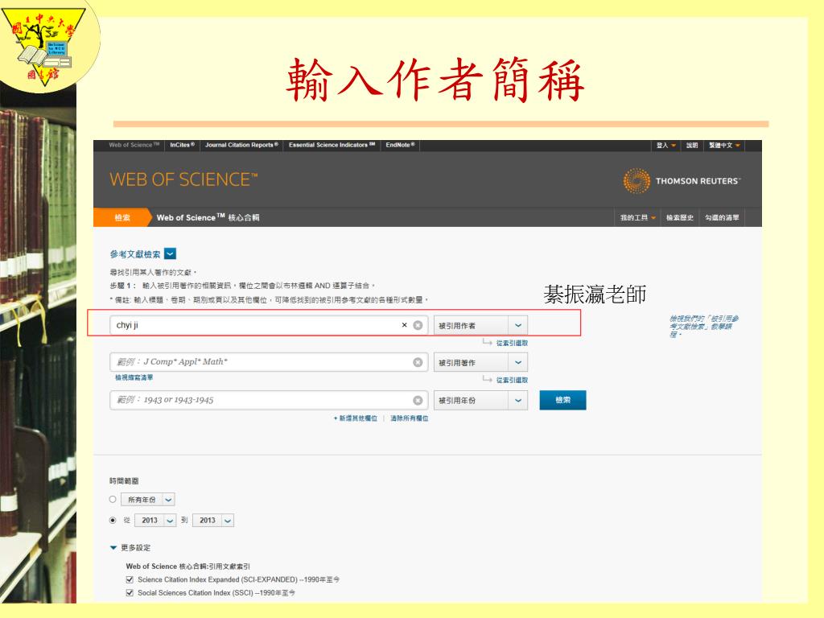Open the 我的工具 menu
Screen dimensions: 824x618
coord(637,217)
